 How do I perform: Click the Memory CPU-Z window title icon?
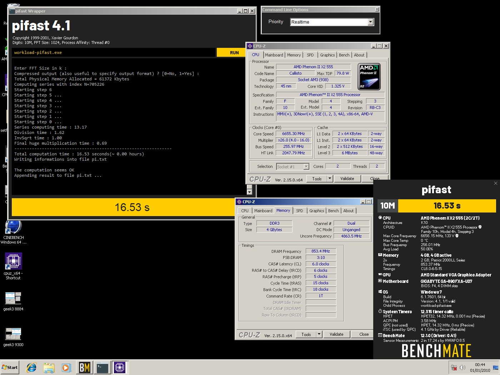pyautogui.click(x=239, y=202)
